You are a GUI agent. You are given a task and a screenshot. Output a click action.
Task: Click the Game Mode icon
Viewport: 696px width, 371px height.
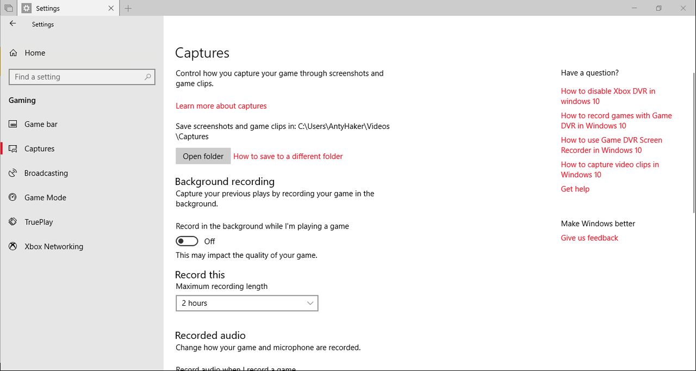[14, 197]
